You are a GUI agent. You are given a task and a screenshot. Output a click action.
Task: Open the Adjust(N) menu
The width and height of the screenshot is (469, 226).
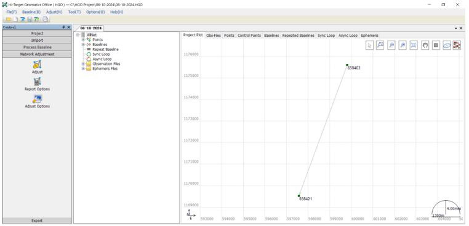coord(54,12)
